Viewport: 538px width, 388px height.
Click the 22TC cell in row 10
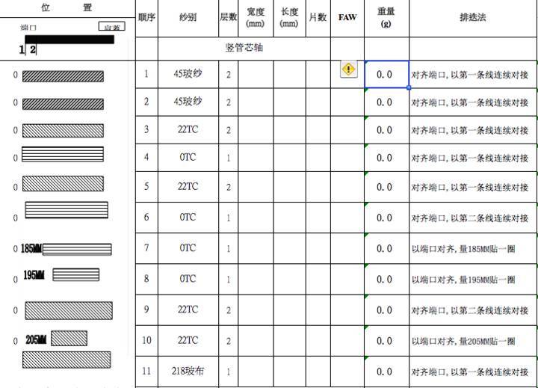pyautogui.click(x=188, y=341)
